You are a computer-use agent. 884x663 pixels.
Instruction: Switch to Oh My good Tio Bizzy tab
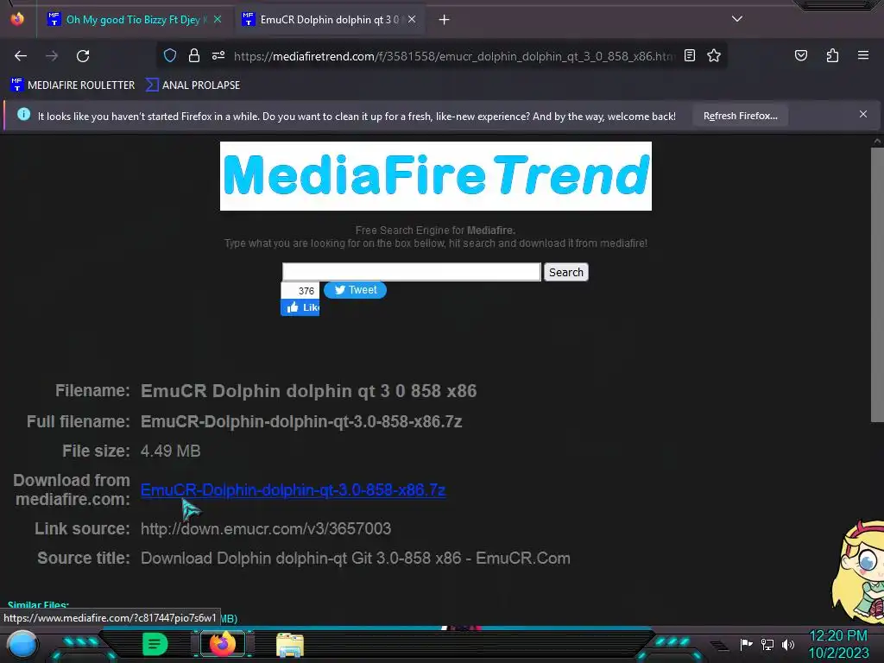[134, 20]
